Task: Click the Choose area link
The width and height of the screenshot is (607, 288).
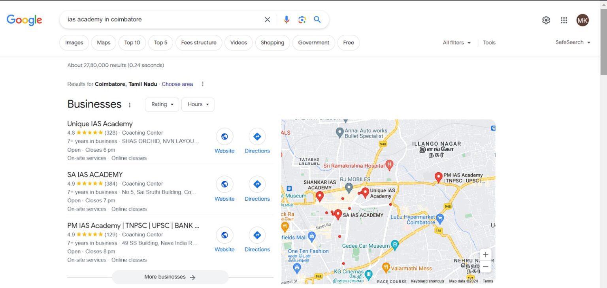Action: coord(177,84)
